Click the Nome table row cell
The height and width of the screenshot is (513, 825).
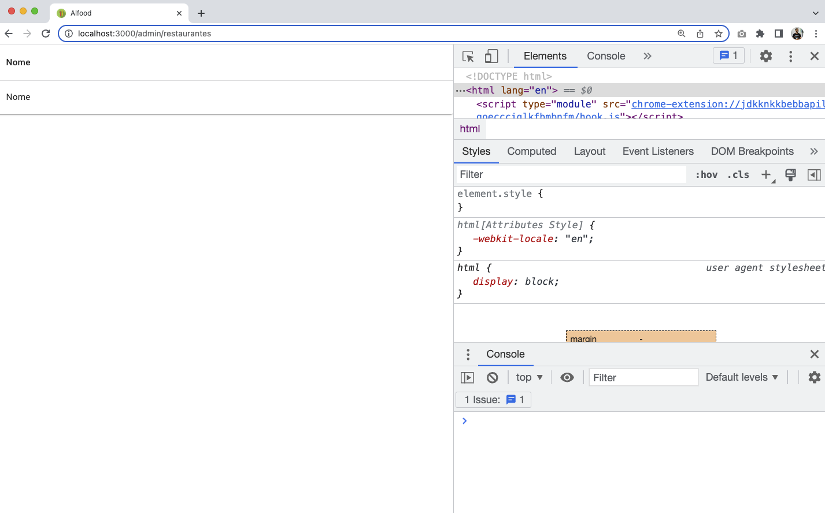tap(19, 97)
